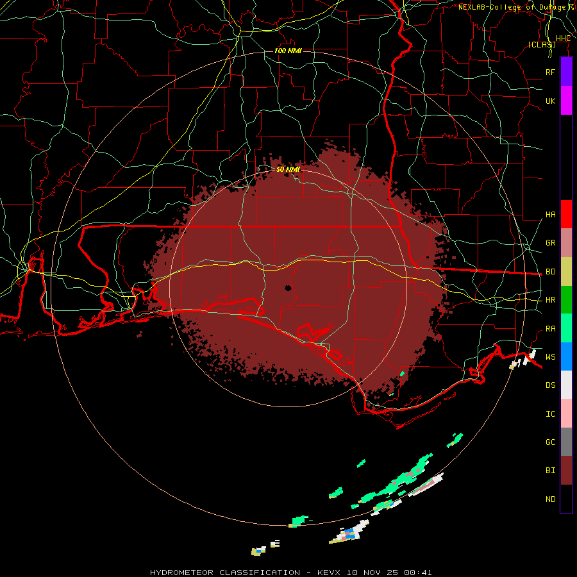Click the HR dark green legend swatch
This screenshot has width=577, height=577.
click(566, 299)
